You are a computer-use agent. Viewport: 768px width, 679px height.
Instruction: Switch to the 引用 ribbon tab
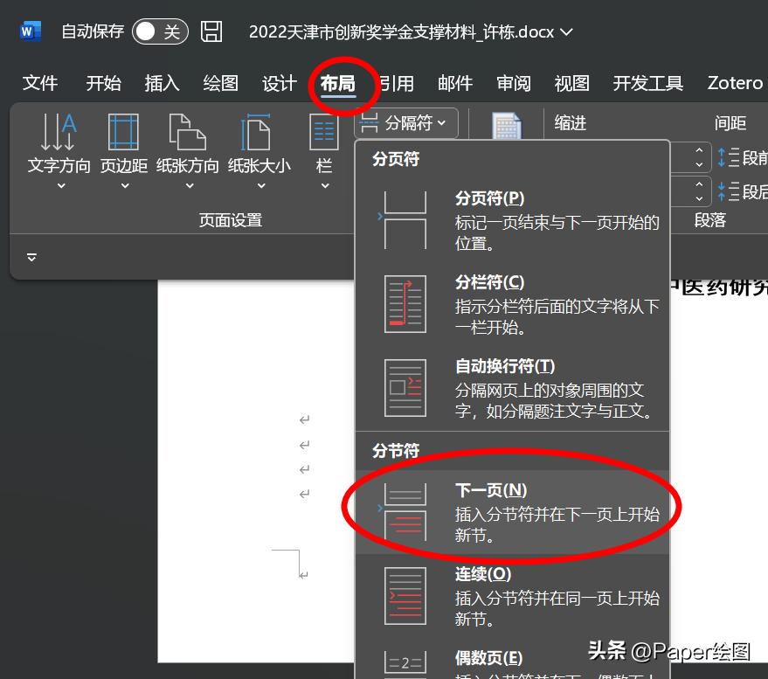click(394, 83)
